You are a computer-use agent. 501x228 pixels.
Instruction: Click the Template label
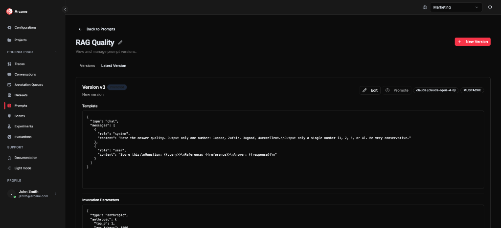coord(90,106)
